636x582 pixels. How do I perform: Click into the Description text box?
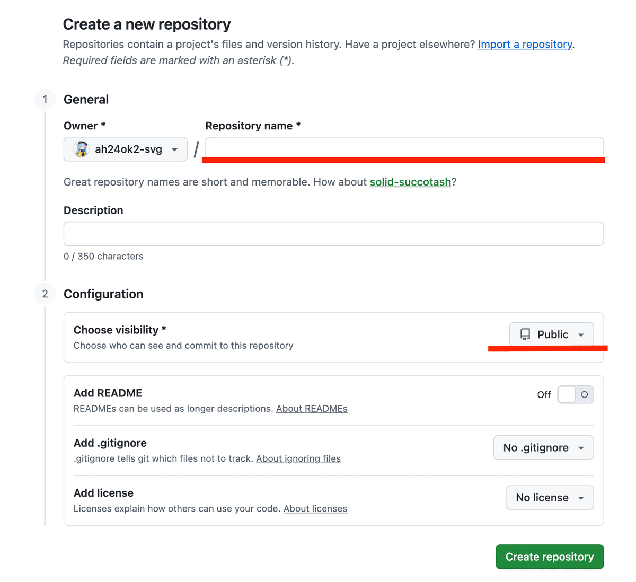[333, 234]
